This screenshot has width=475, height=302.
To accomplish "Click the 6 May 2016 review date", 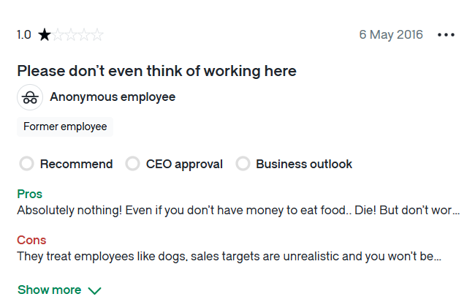I will (391, 34).
